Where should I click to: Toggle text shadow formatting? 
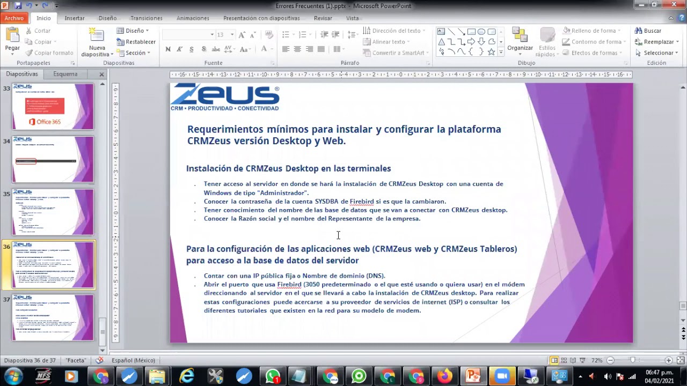pos(203,49)
